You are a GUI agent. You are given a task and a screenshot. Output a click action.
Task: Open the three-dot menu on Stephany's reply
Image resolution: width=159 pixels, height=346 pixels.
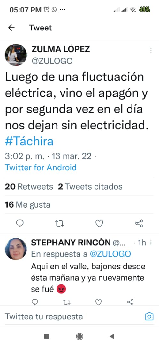(151, 243)
